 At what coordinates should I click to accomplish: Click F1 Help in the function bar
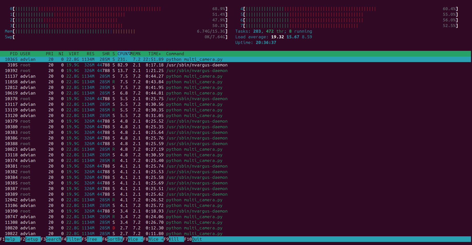coord(10,239)
